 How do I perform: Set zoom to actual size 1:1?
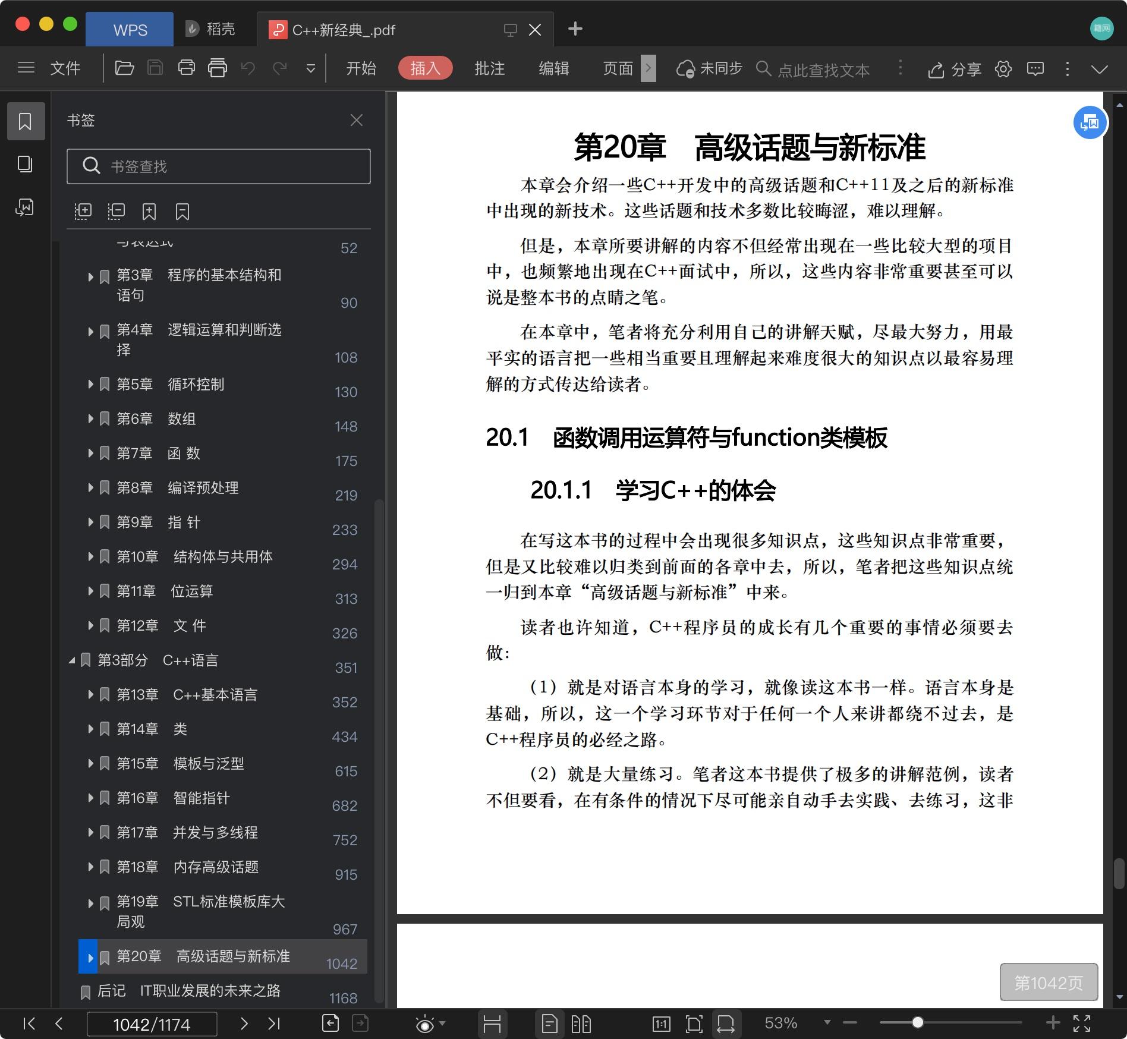coord(662,1024)
